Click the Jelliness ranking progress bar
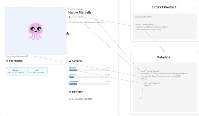 (89, 77)
